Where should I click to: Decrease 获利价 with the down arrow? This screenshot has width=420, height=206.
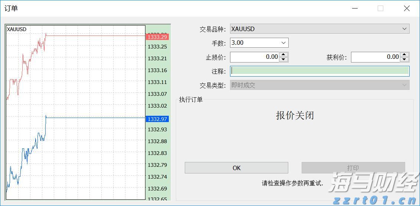(x=404, y=59)
